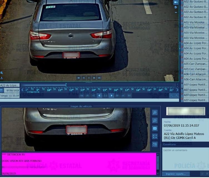The image size is (209, 178).
Task: Click the Imprimir reporte button
Action: click(x=178, y=174)
